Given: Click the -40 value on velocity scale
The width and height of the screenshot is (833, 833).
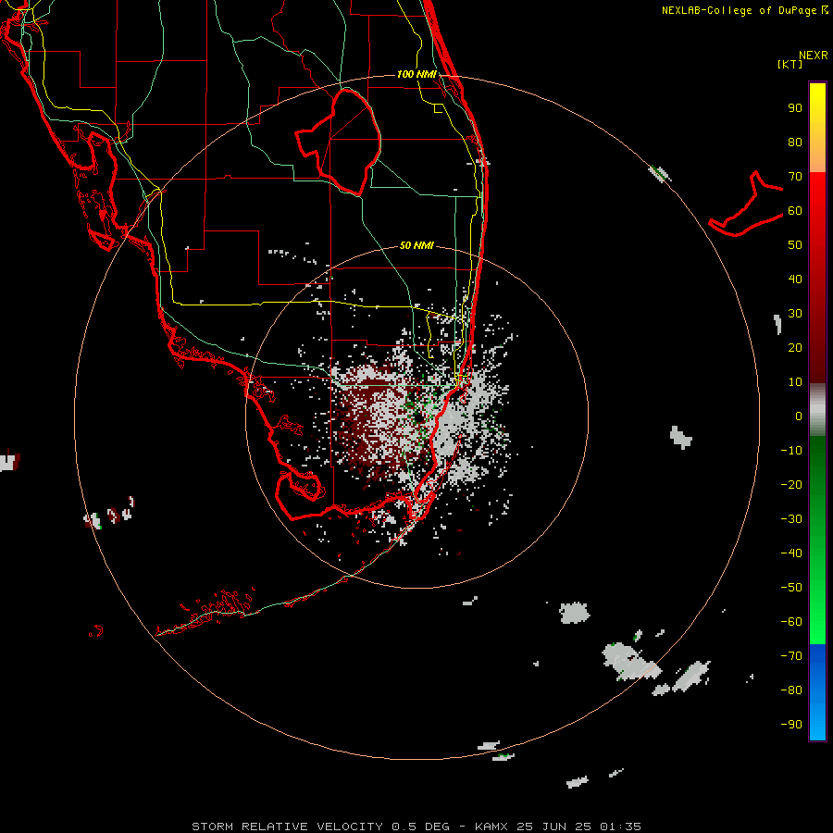Looking at the screenshot, I should tap(791, 553).
